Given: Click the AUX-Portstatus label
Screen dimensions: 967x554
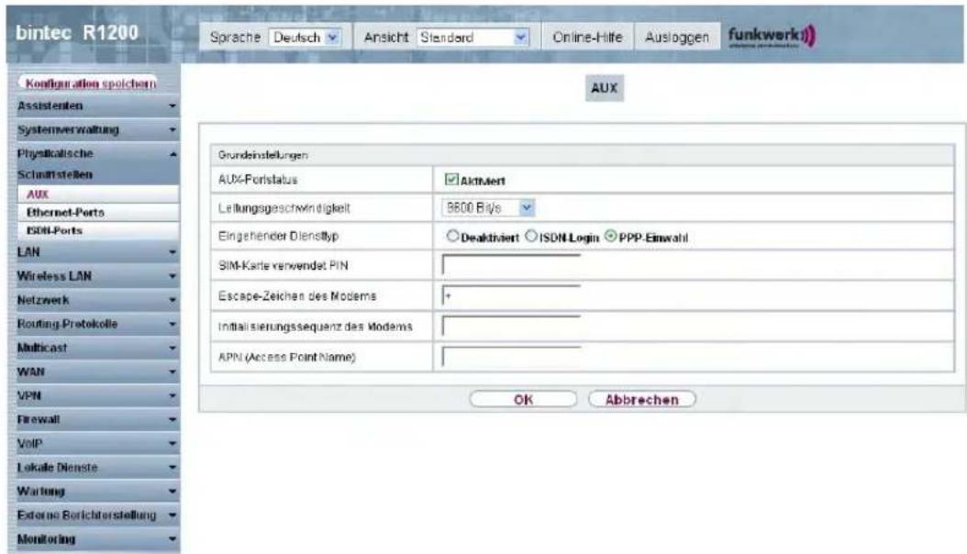Looking at the screenshot, I should [258, 180].
